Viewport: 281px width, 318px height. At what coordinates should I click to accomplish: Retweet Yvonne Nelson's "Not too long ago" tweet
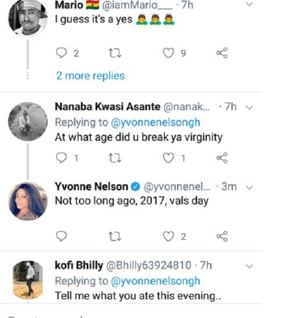115,236
